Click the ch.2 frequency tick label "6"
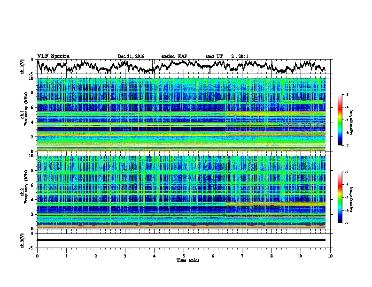Viewport: 372px width, 287px height. [x=33, y=185]
